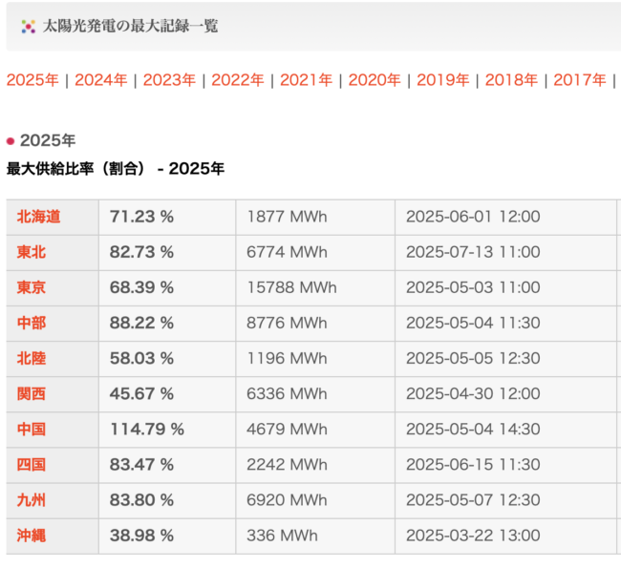Jump to the 2024年 records

pyautogui.click(x=100, y=80)
